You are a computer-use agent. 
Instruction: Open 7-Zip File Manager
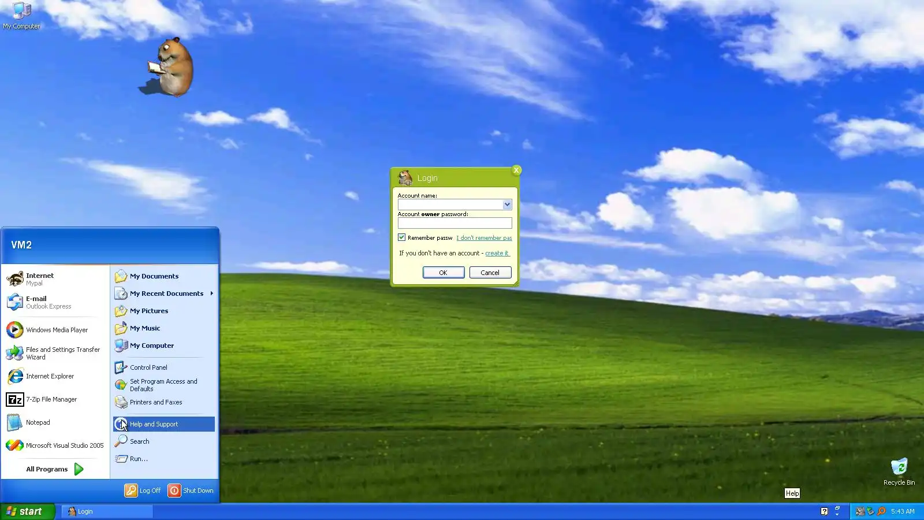click(x=55, y=399)
